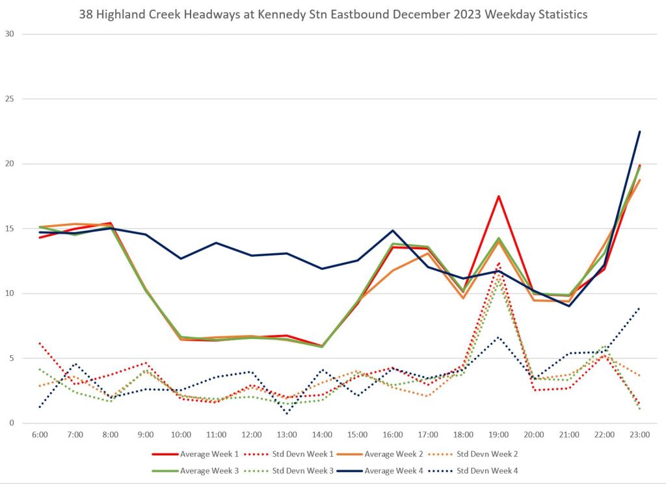Click the 15 value on the y-axis
The height and width of the screenshot is (484, 666).
point(9,228)
